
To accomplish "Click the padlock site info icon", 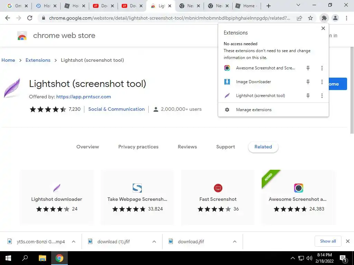I will [x=44, y=18].
